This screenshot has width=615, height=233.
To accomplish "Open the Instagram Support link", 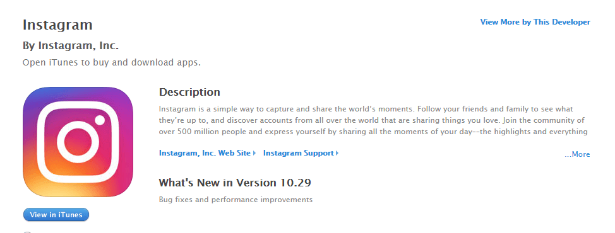I will point(299,153).
